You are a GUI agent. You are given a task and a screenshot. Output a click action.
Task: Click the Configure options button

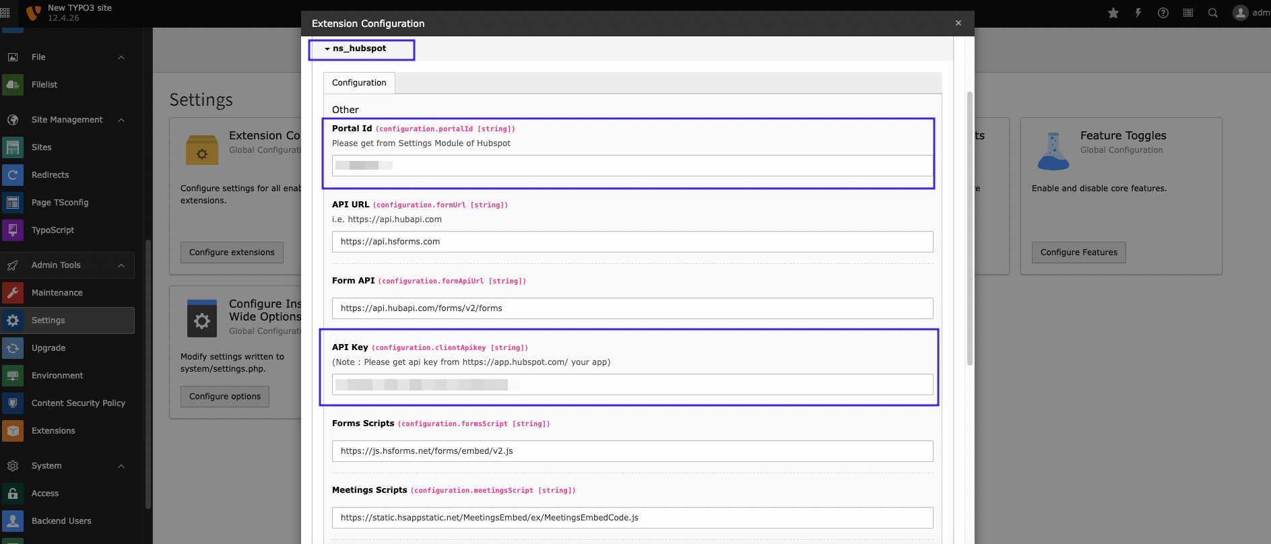225,397
